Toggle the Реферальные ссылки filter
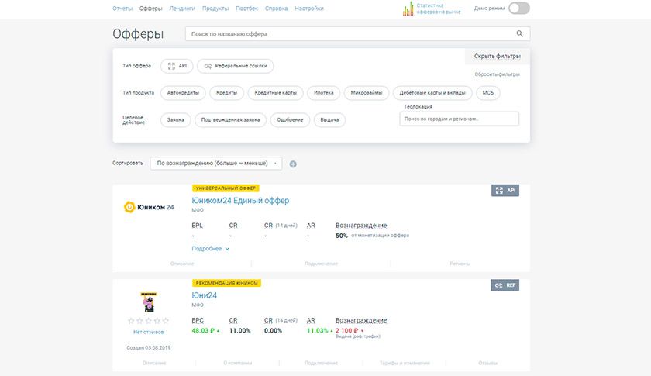Viewport: 651px width, 376px height. [x=236, y=66]
